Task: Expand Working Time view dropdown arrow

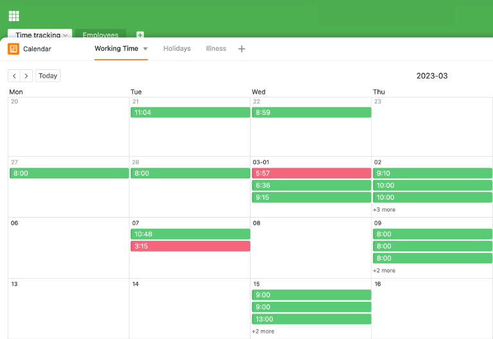Action: [145, 49]
